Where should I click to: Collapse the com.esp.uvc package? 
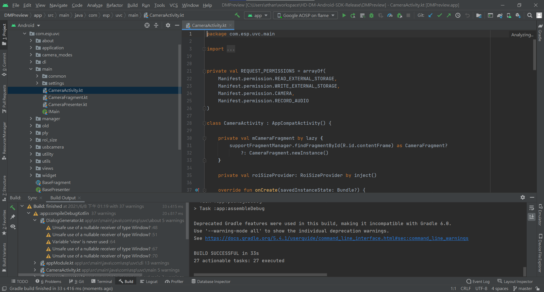tap(24, 33)
